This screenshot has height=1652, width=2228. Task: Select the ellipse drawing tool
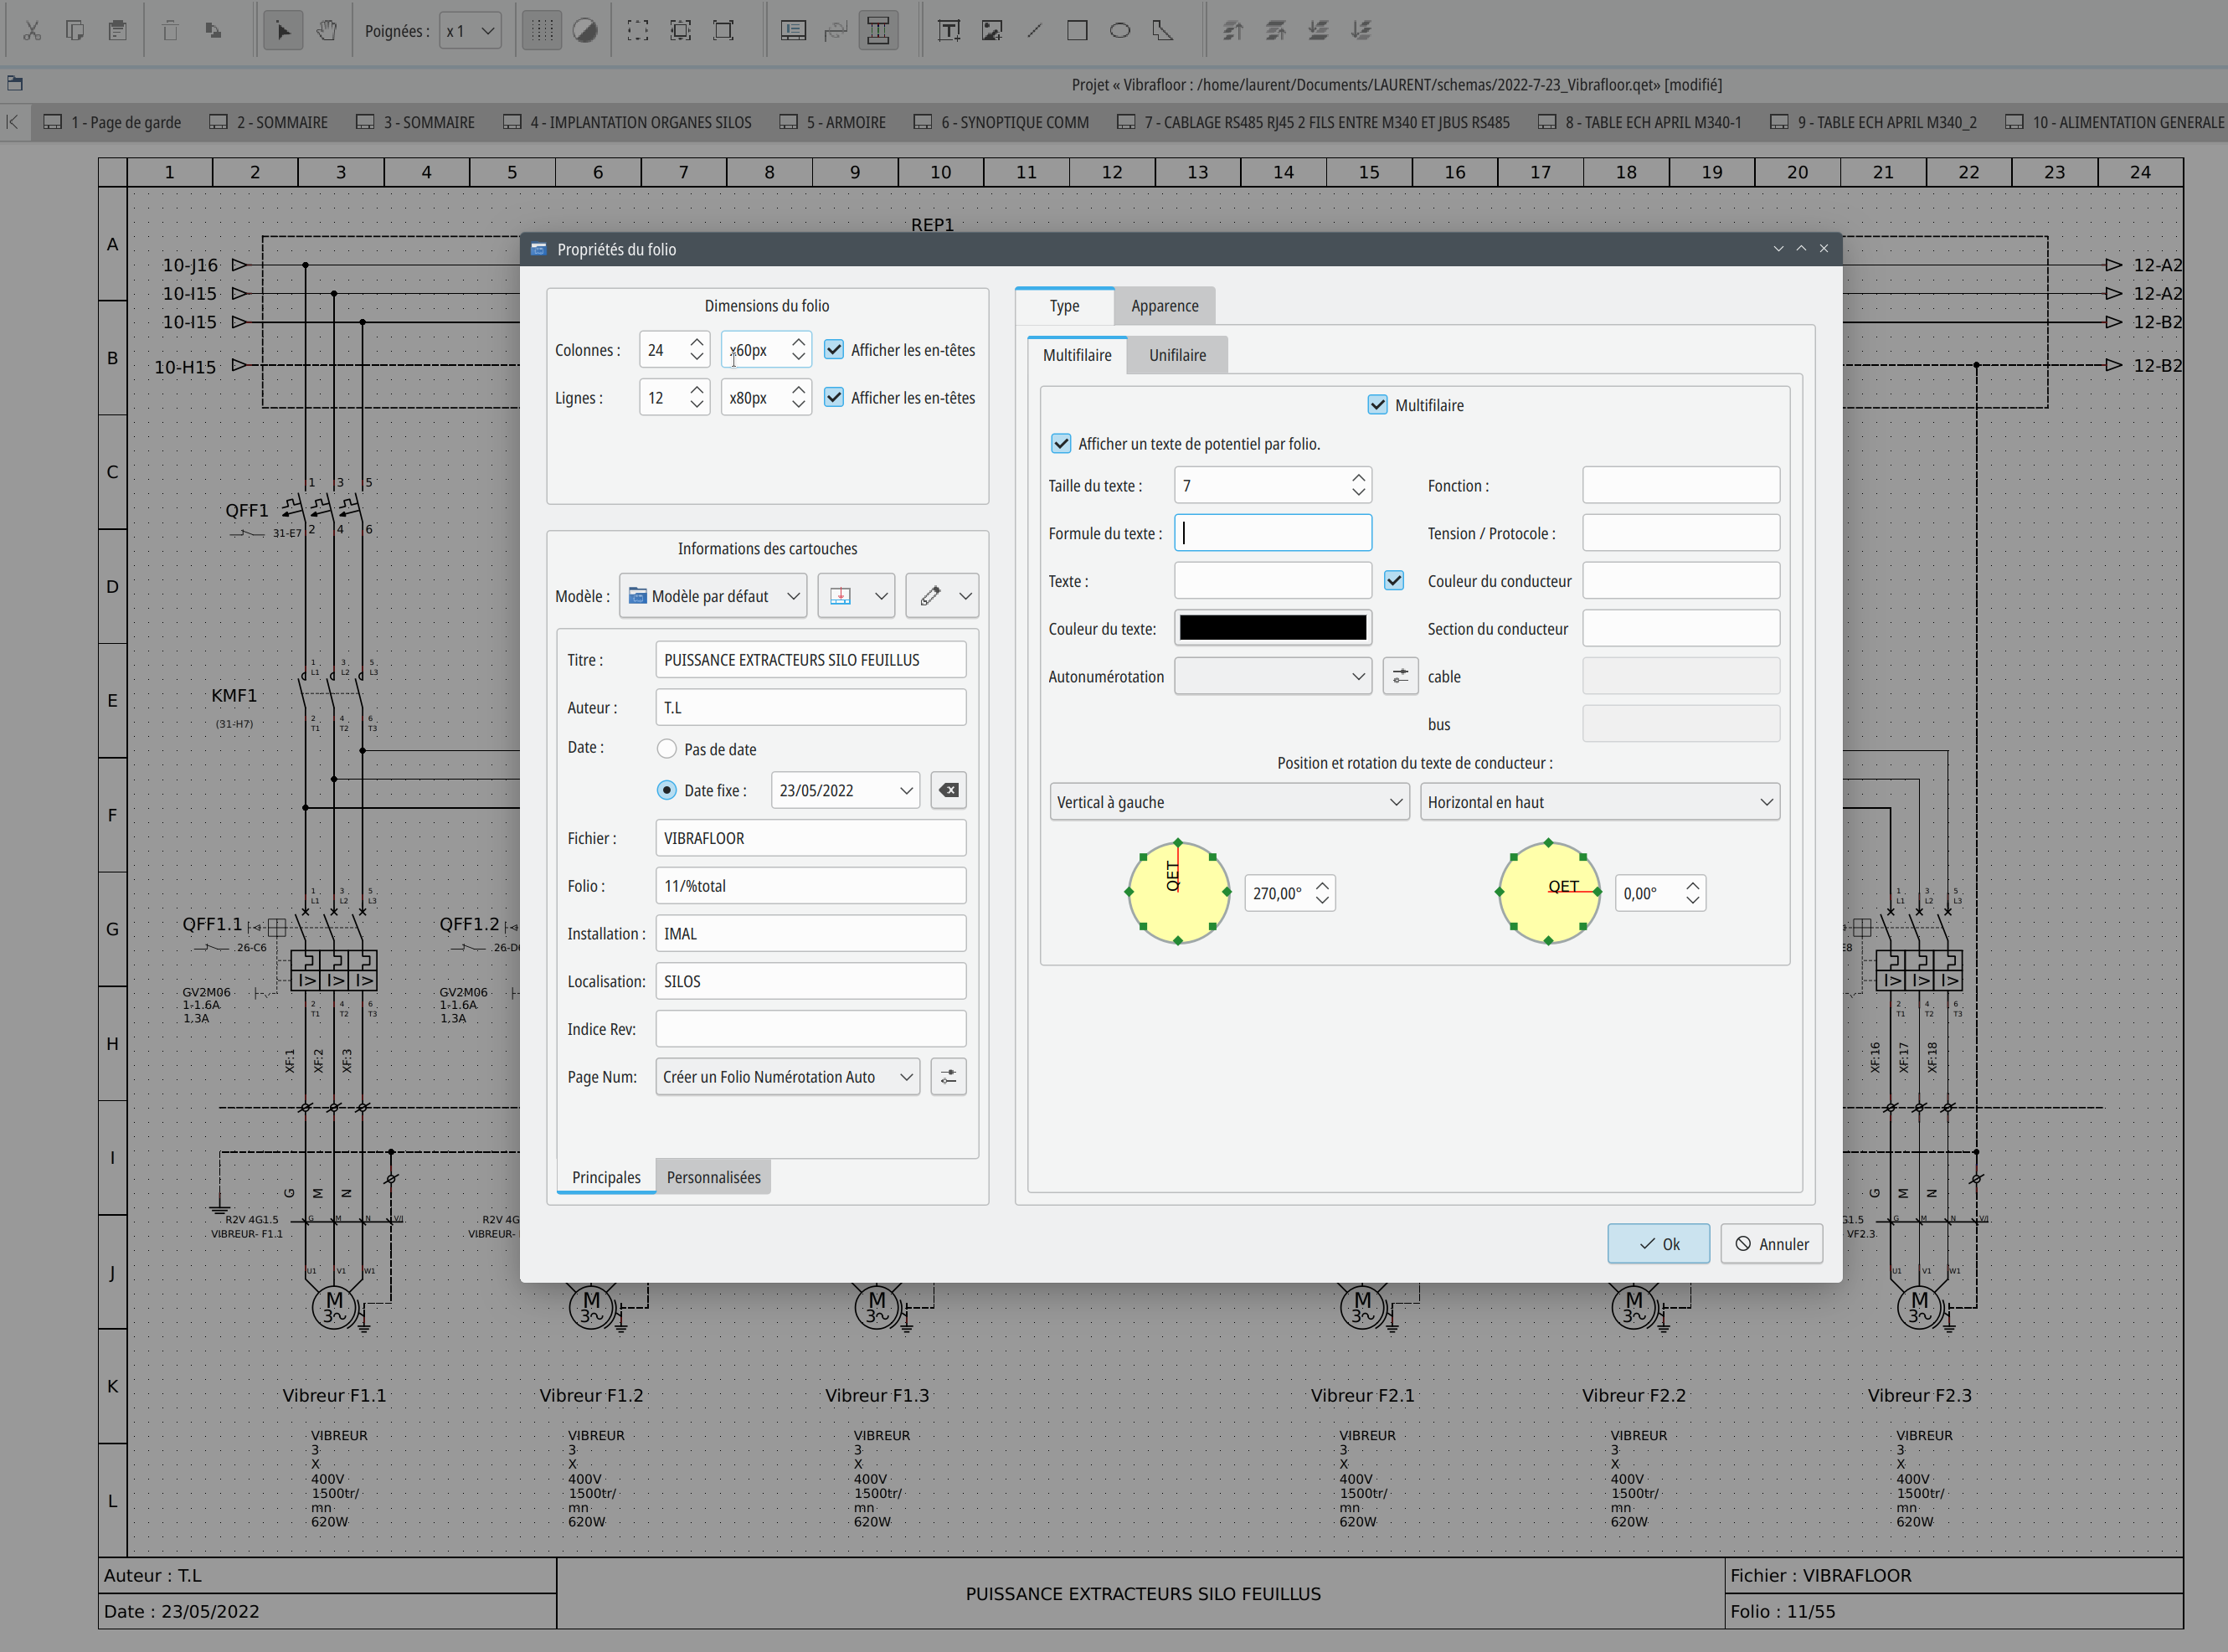tap(1120, 30)
